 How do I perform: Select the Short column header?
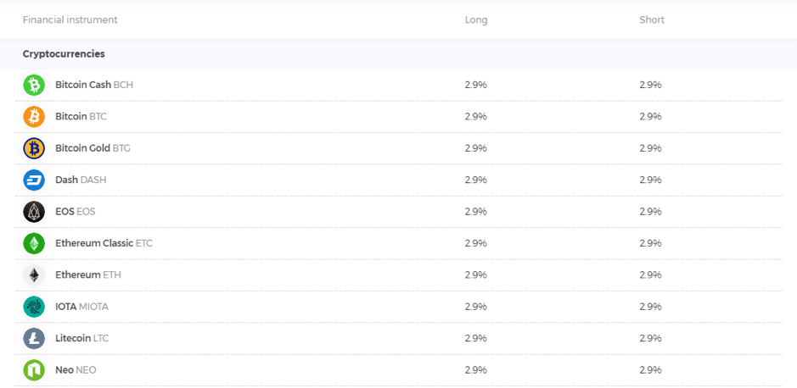coord(652,19)
